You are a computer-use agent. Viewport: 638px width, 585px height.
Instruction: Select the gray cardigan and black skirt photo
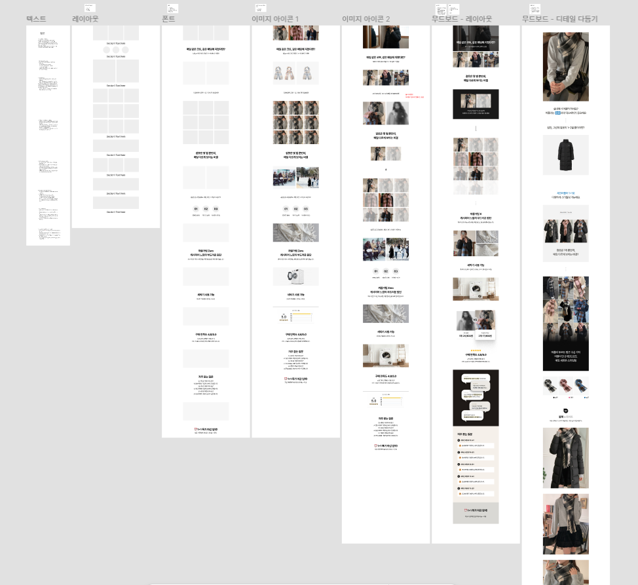(x=565, y=524)
